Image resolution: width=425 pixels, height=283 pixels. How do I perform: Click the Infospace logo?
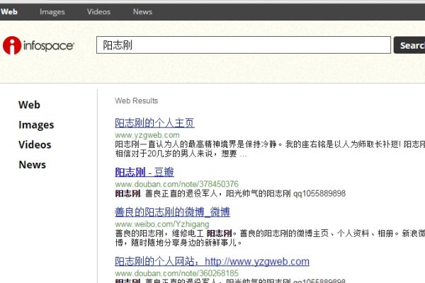[x=38, y=45]
